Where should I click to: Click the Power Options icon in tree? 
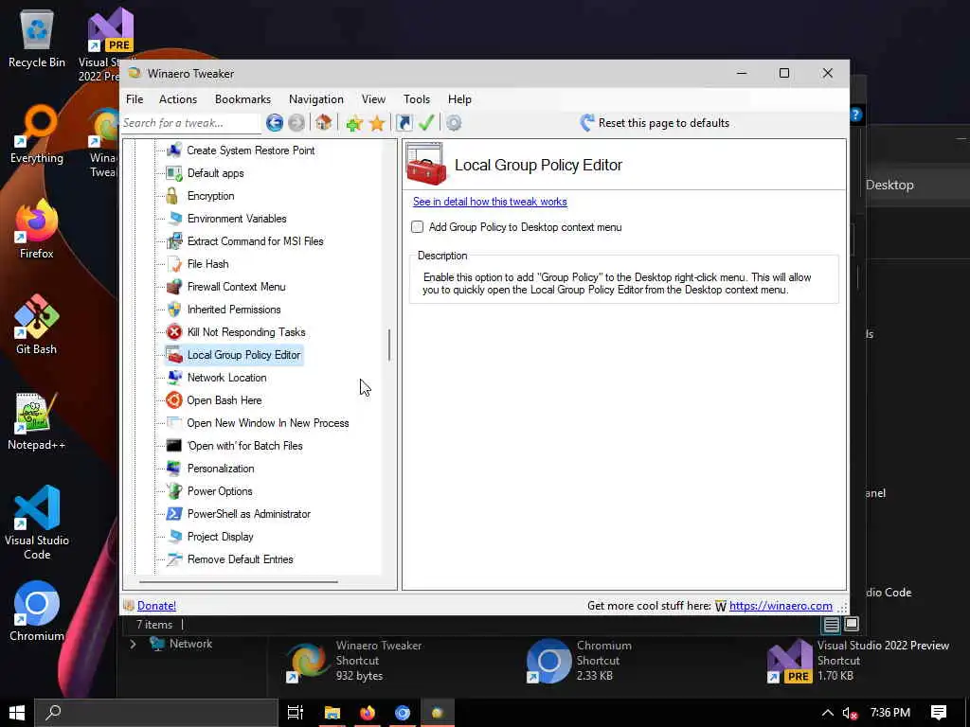(x=174, y=491)
